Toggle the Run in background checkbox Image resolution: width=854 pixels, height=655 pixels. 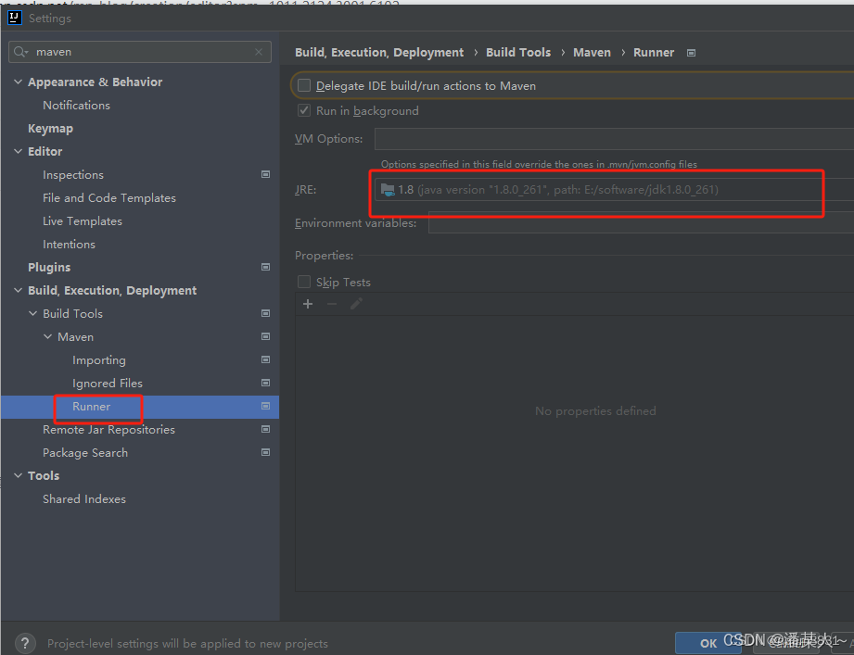304,110
